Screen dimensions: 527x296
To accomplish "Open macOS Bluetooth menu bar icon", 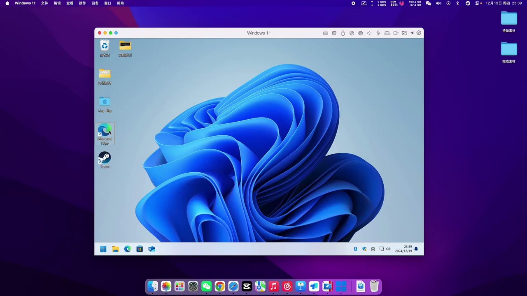I will coord(457,3).
